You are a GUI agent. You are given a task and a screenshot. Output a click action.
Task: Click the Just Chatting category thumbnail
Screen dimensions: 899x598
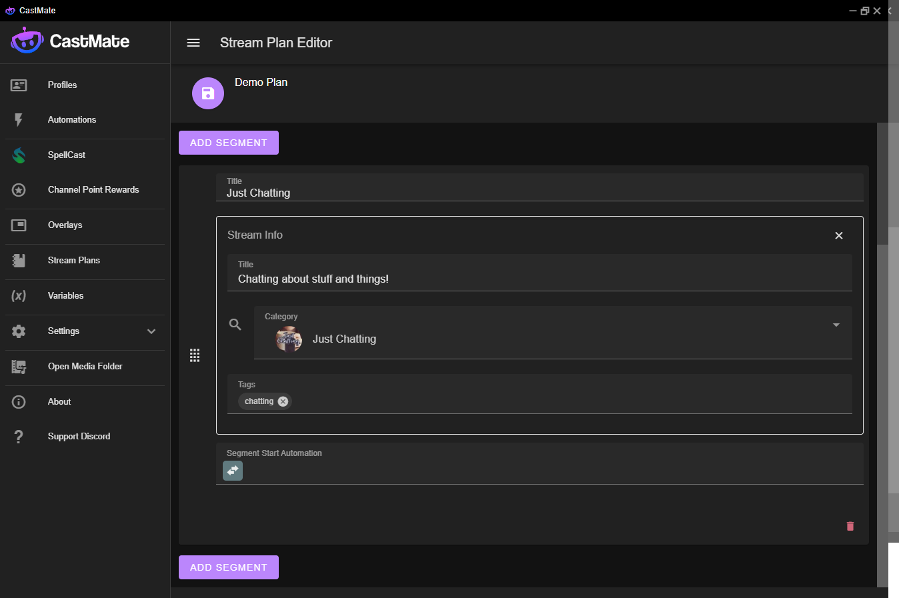(289, 339)
